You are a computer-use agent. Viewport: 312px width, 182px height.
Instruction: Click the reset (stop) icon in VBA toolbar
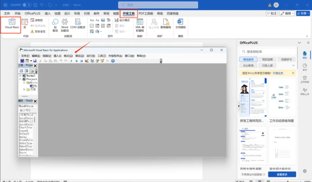81,61
